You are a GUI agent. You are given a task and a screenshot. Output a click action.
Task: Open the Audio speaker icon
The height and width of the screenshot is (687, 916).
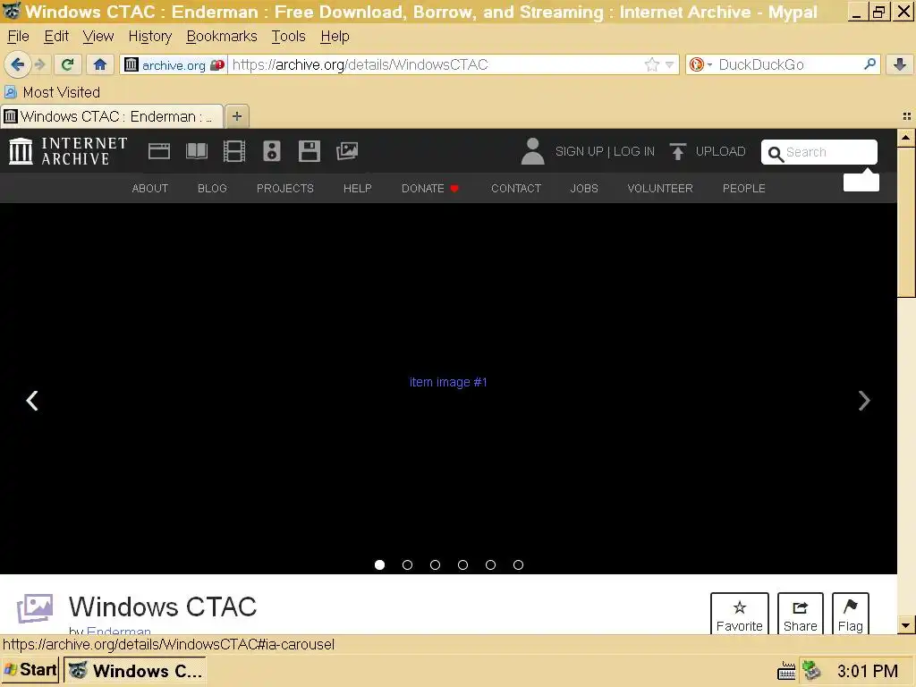[x=272, y=151]
